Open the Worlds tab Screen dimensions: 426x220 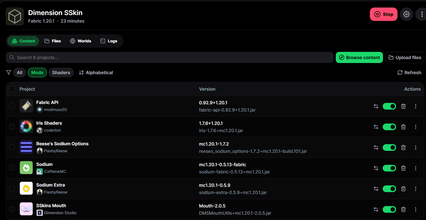(x=80, y=41)
